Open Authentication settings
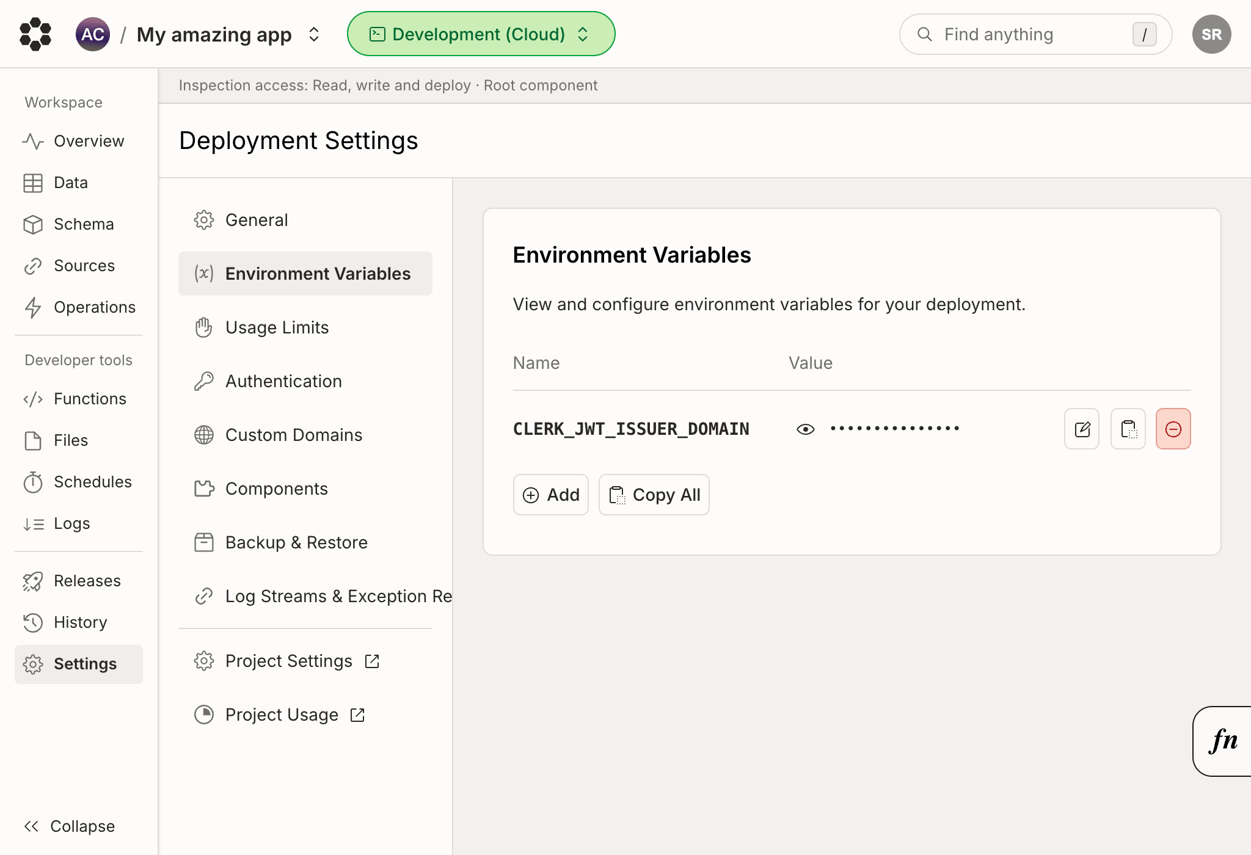This screenshot has height=855, width=1251. (305, 381)
